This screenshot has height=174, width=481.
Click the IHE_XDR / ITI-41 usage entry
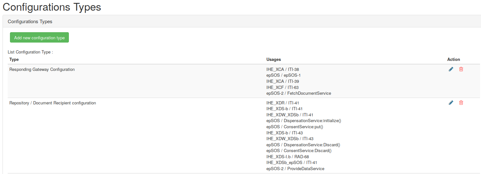coord(282,103)
